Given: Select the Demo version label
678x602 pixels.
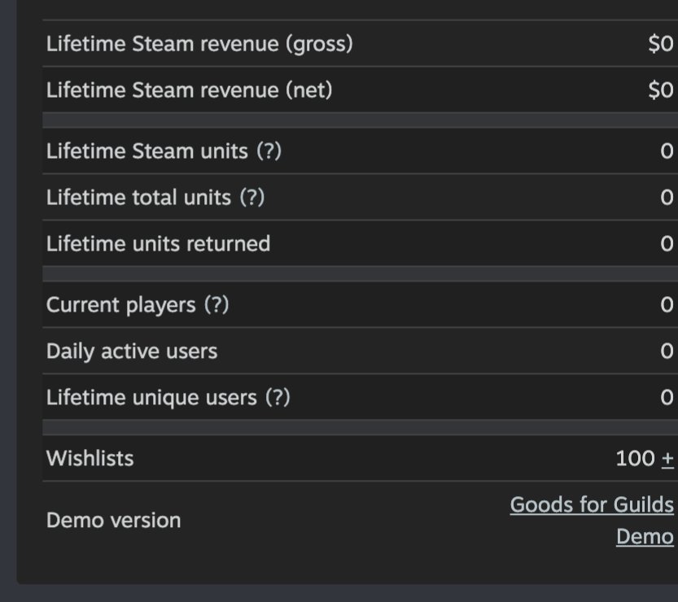Looking at the screenshot, I should [114, 520].
